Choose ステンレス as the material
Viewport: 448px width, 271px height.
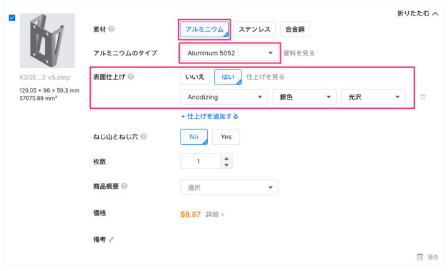click(x=254, y=29)
